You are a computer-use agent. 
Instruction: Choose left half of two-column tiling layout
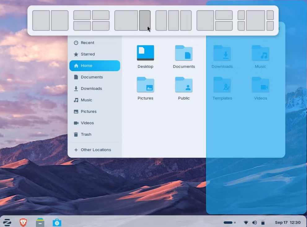click(41, 20)
